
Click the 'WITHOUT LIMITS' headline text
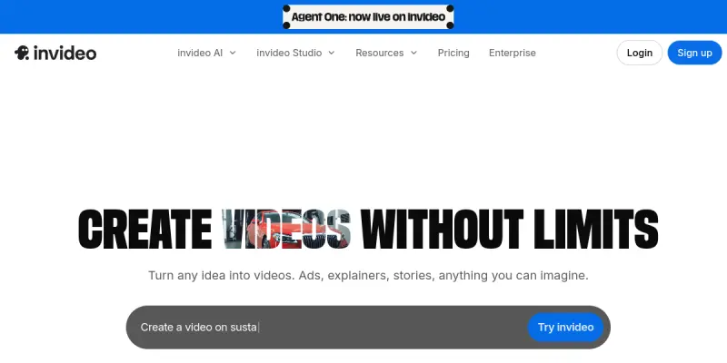tap(509, 229)
